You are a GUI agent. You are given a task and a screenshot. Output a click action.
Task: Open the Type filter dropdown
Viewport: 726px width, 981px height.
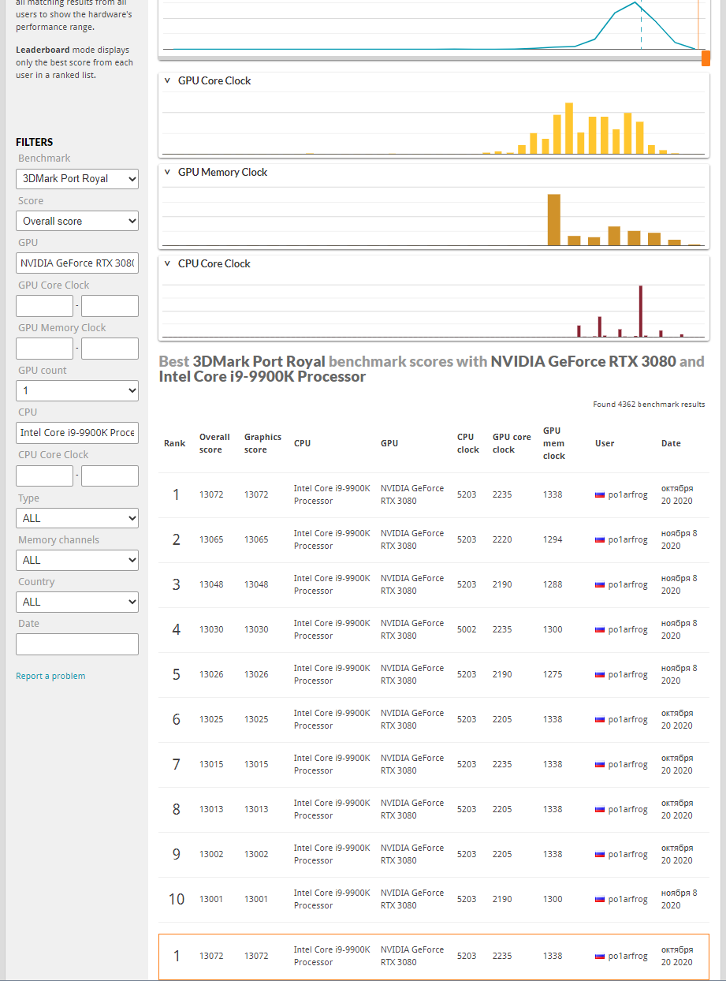click(77, 519)
